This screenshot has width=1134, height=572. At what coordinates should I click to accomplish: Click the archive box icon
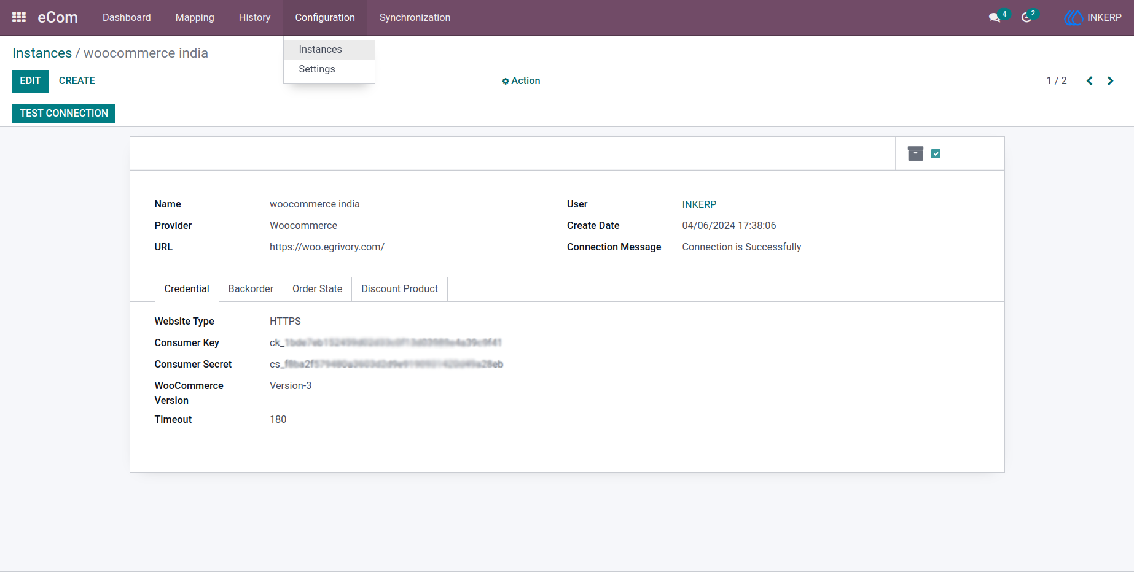pyautogui.click(x=915, y=153)
